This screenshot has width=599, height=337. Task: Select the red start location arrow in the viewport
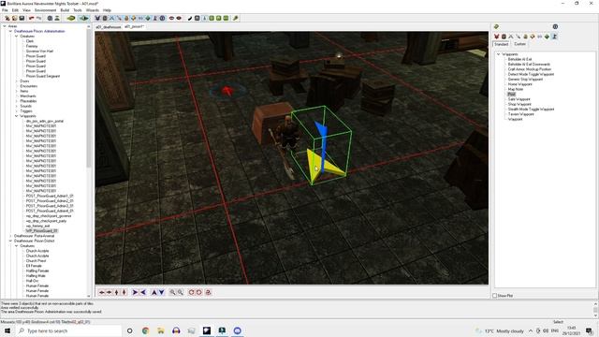click(227, 91)
